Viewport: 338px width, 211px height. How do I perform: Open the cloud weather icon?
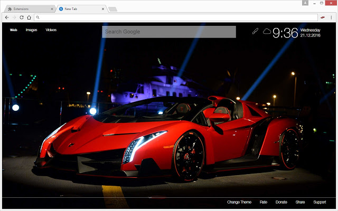(267, 31)
